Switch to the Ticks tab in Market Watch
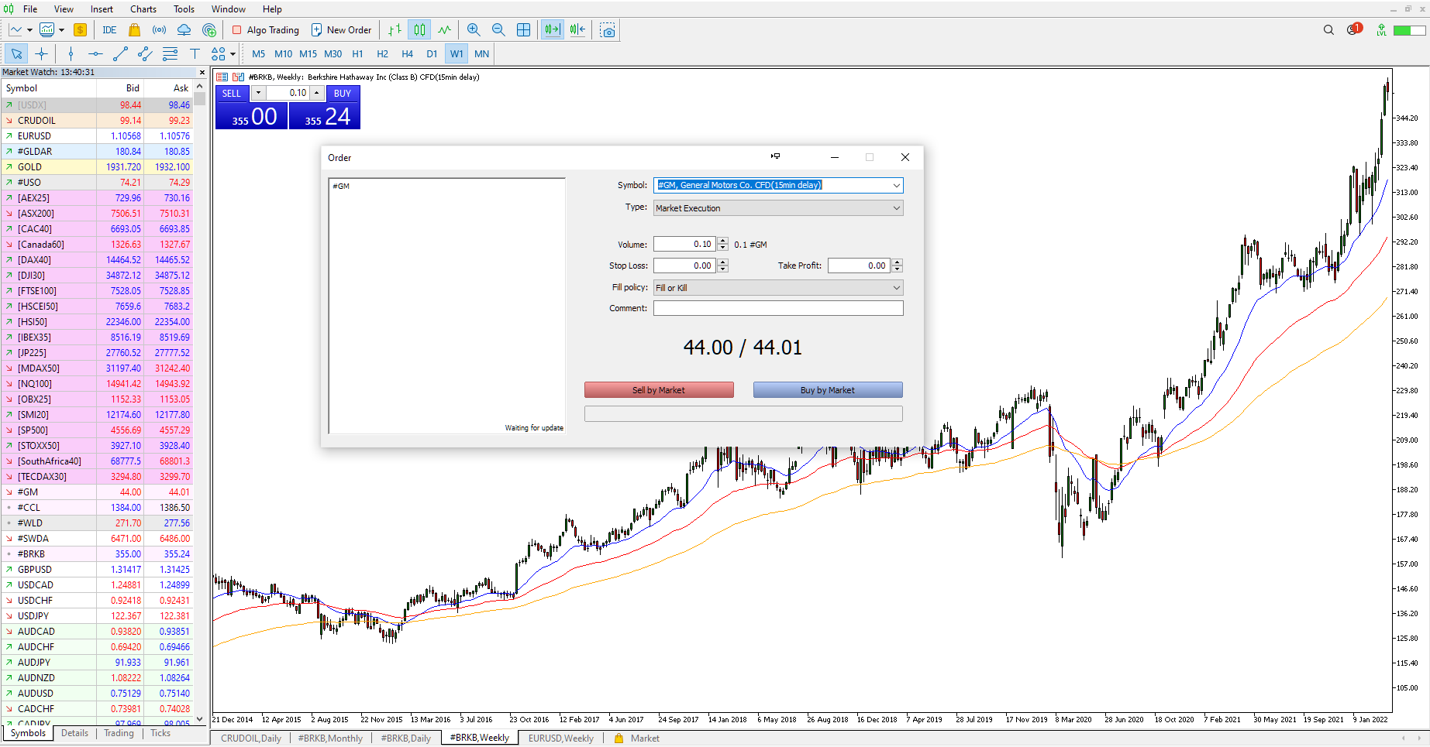This screenshot has height=747, width=1430. [x=160, y=733]
